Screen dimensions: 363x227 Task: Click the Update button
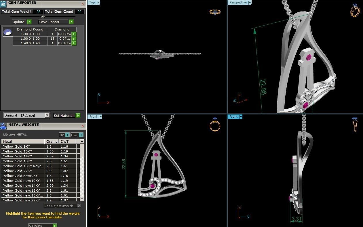click(x=20, y=22)
